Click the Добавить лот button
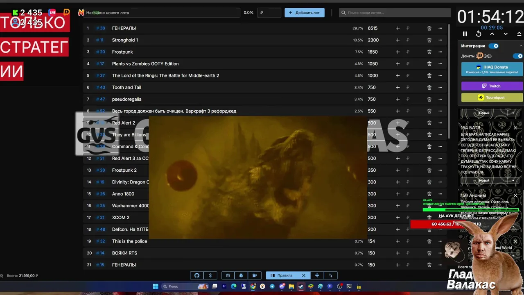This screenshot has width=524, height=295. click(x=305, y=13)
